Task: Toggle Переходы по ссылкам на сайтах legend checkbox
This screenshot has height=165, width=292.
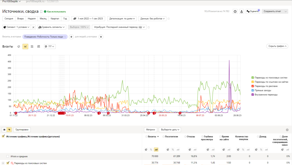Action: 253,82
